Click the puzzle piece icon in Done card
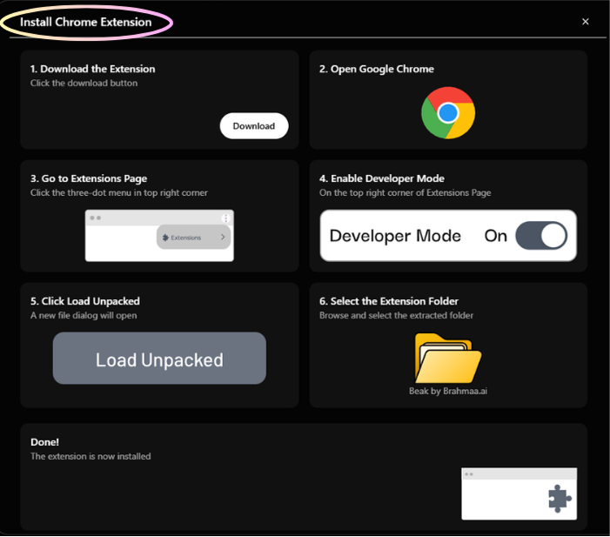The height and width of the screenshot is (537, 610). [560, 499]
